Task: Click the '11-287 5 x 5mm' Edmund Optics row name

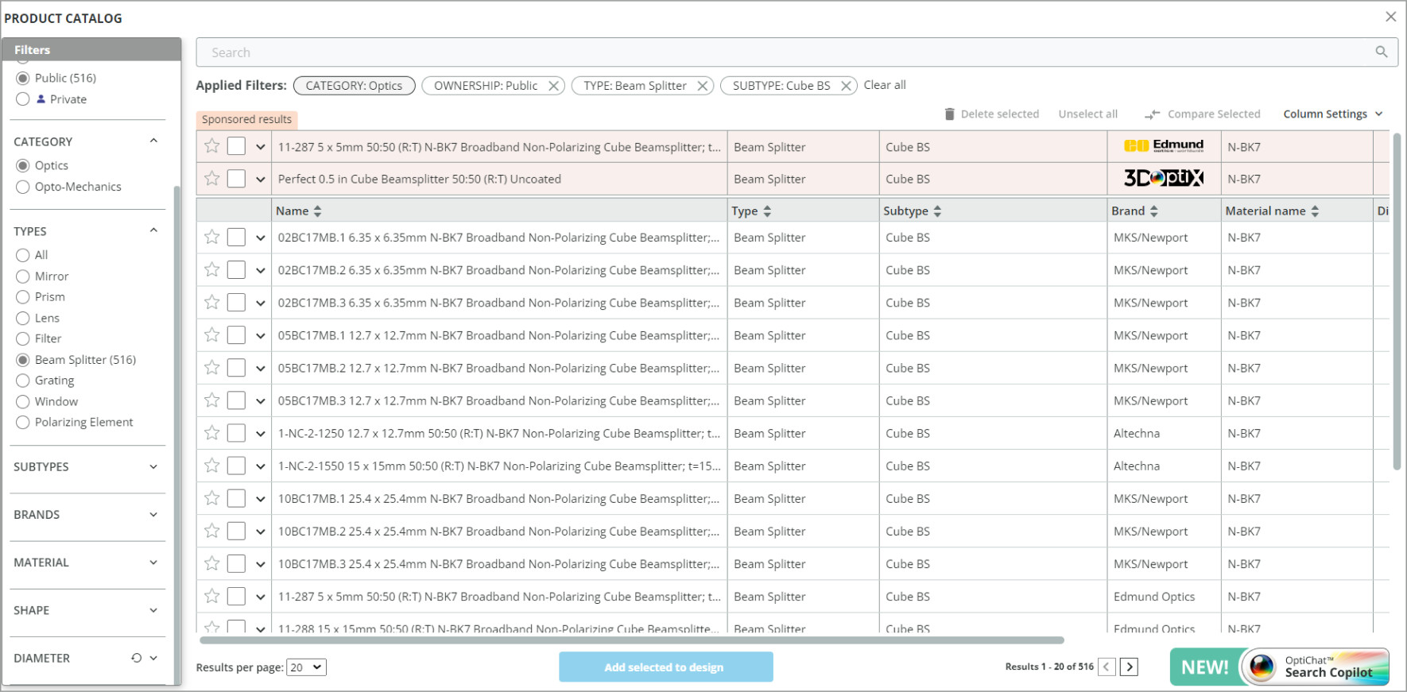Action: 499,597
